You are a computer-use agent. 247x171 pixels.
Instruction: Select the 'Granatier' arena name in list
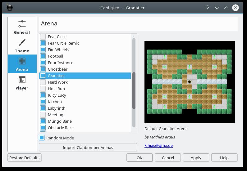57,76
